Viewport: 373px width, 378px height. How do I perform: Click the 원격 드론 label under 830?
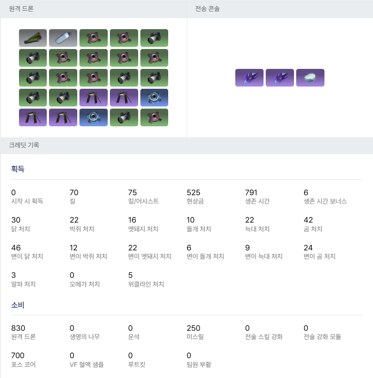pyautogui.click(x=23, y=337)
